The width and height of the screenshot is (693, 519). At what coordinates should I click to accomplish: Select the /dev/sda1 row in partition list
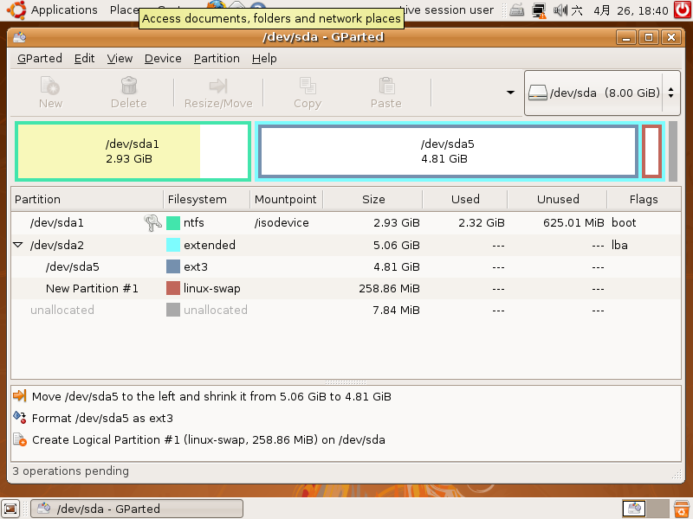346,222
